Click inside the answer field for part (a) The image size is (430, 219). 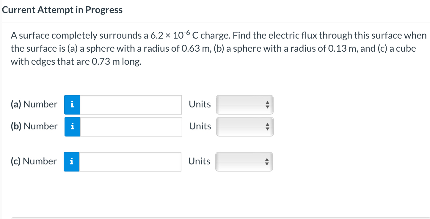click(x=131, y=104)
